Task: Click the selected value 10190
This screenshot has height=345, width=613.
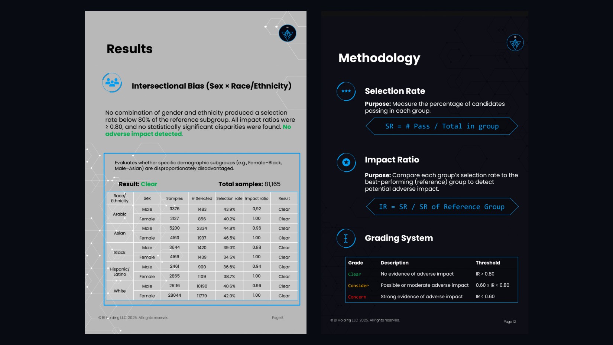Action: 202,286
